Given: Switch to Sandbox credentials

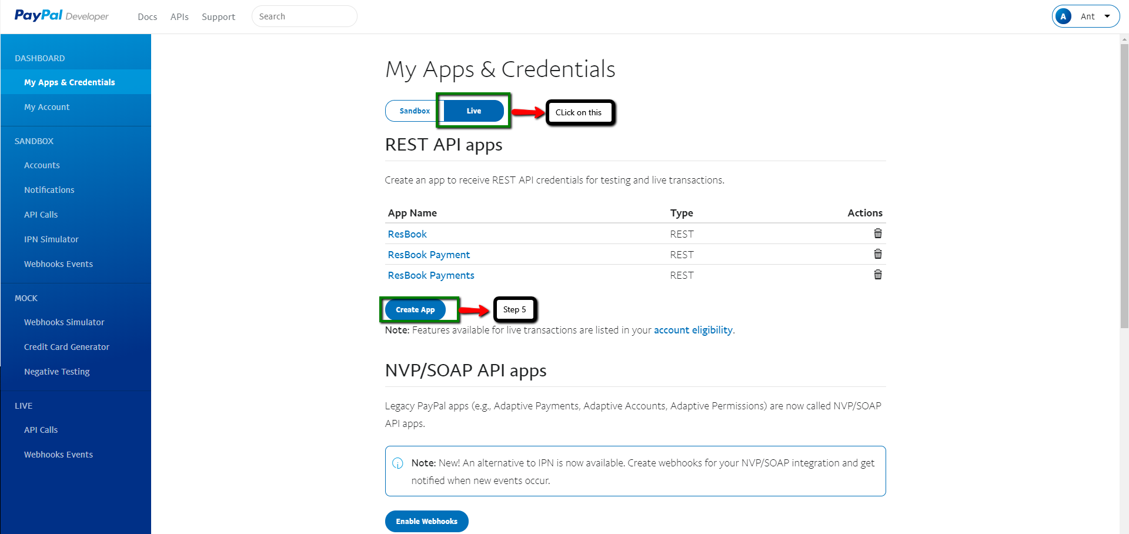Looking at the screenshot, I should [415, 111].
